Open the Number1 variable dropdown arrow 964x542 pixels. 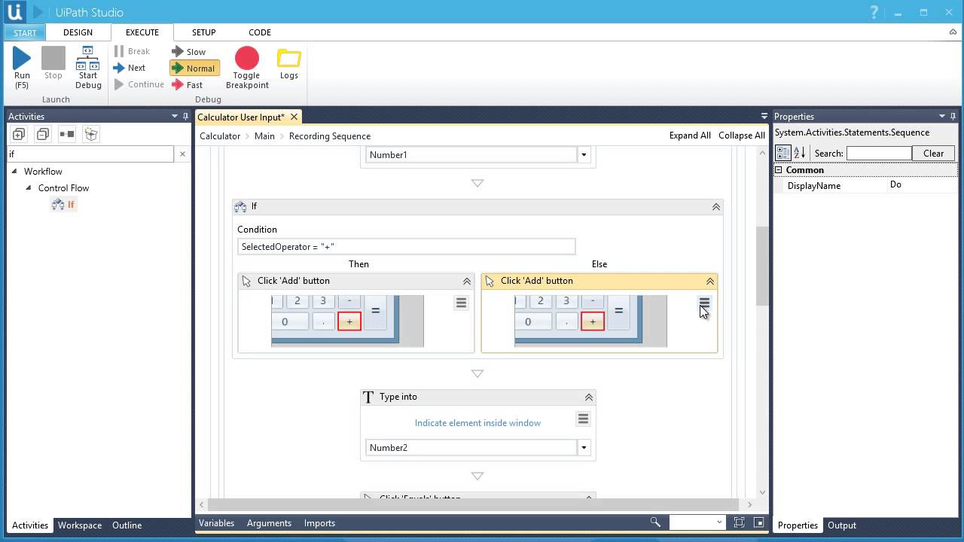(584, 155)
